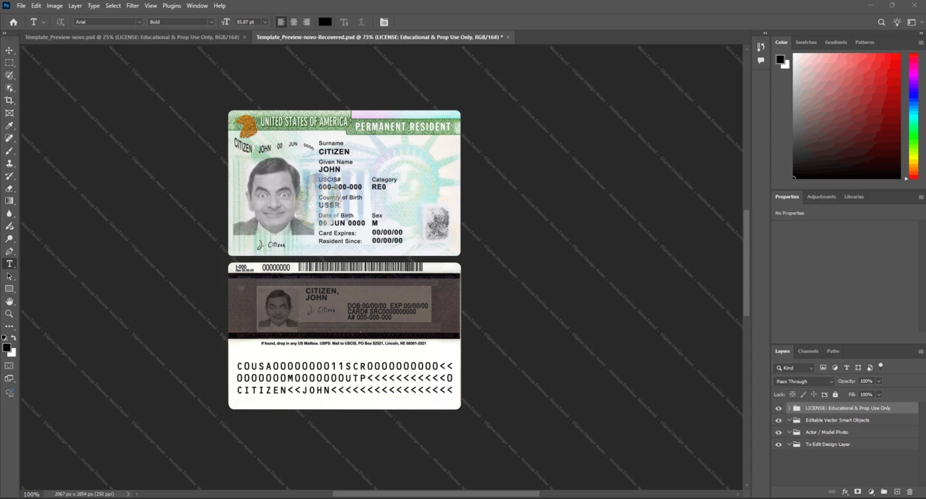
Task: Open the Adjustments tab
Action: [x=821, y=196]
